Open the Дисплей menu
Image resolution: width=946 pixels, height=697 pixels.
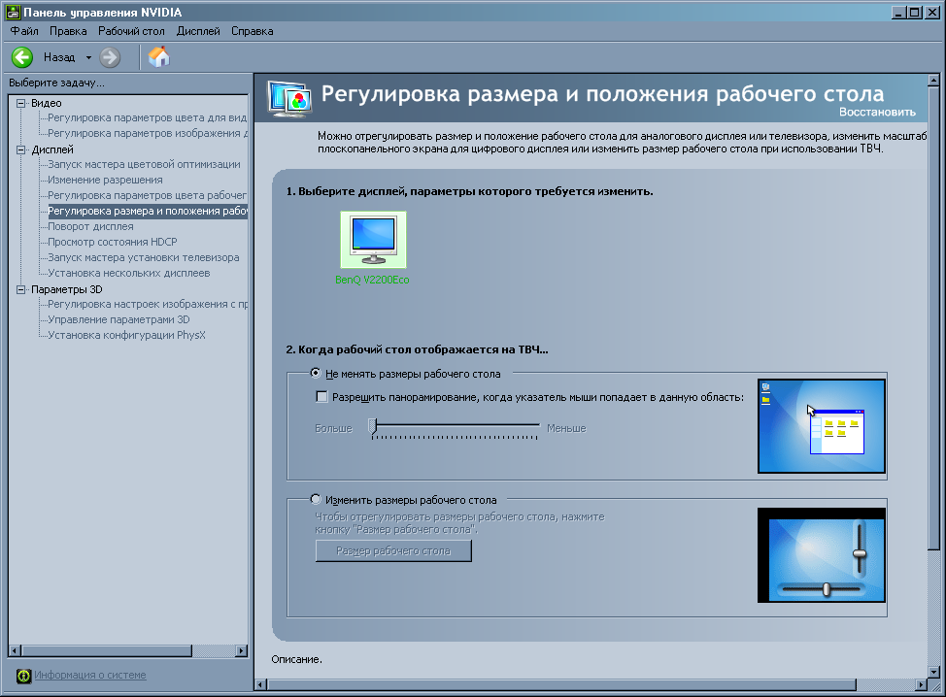click(198, 31)
